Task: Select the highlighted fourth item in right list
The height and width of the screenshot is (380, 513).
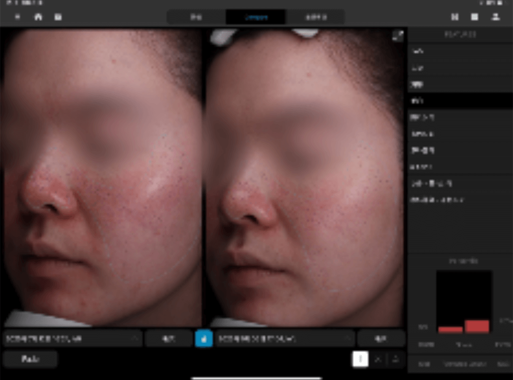Action: [459, 100]
